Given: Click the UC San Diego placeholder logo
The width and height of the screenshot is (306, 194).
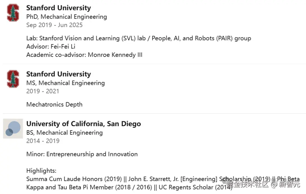Looking at the screenshot, I should point(13,129).
